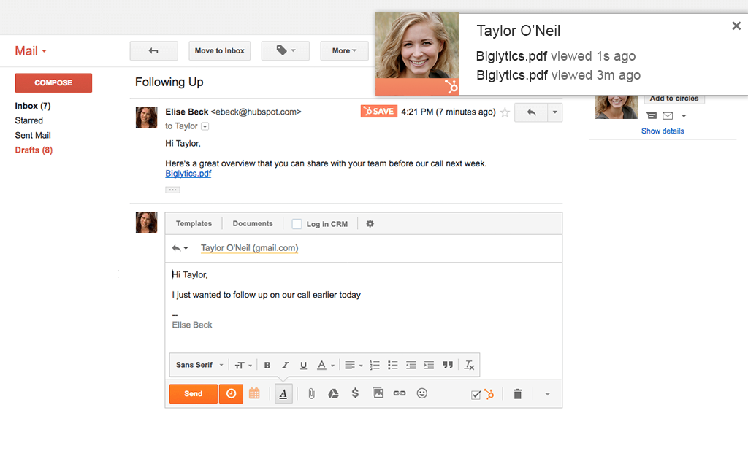748x467 pixels.
Task: Open the Documents tab
Action: 253,223
